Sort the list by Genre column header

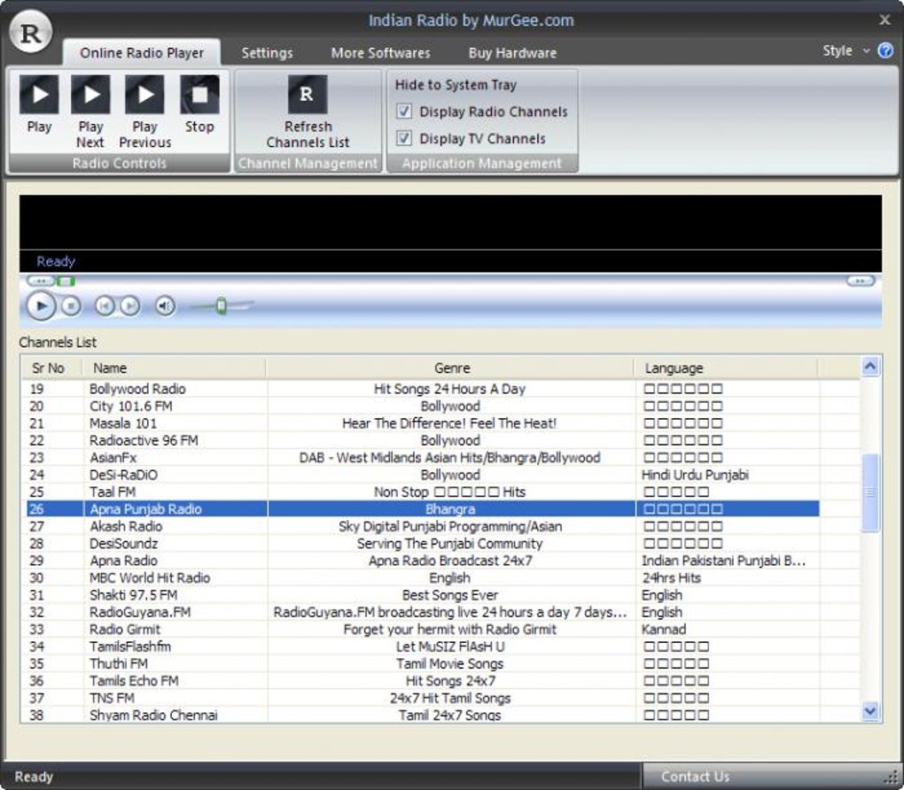(x=450, y=368)
